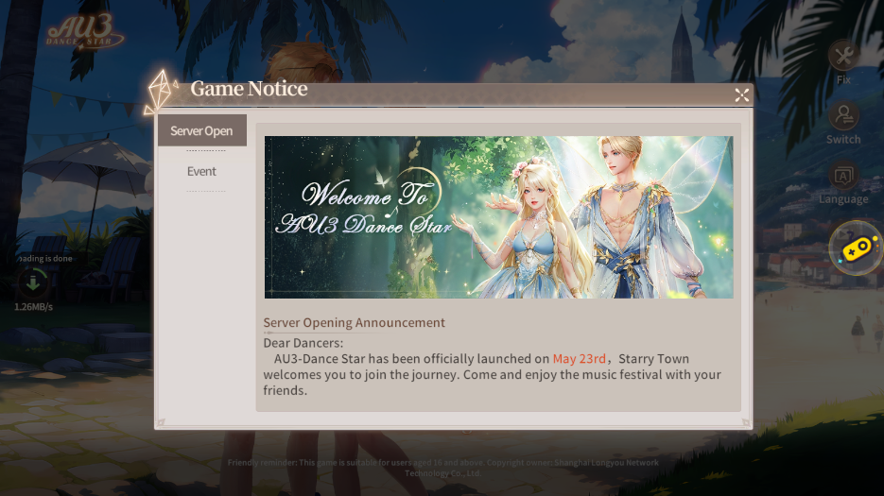The height and width of the screenshot is (496, 884).
Task: Click the red May 23rd date text
Action: point(579,359)
